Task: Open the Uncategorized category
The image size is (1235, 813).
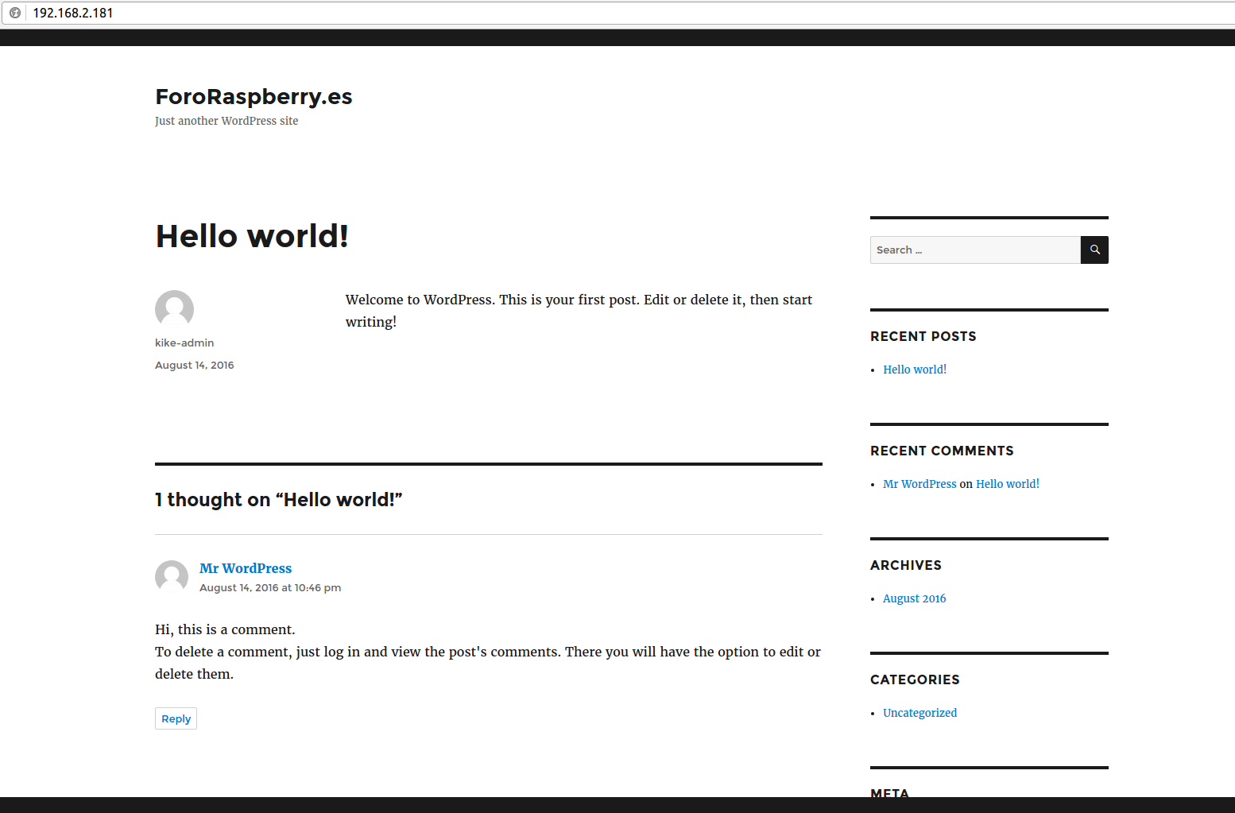Action: pos(919,713)
